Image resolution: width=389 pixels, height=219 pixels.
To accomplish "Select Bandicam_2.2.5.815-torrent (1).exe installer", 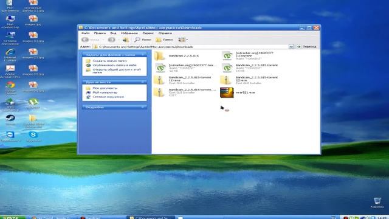I will click(182, 80).
